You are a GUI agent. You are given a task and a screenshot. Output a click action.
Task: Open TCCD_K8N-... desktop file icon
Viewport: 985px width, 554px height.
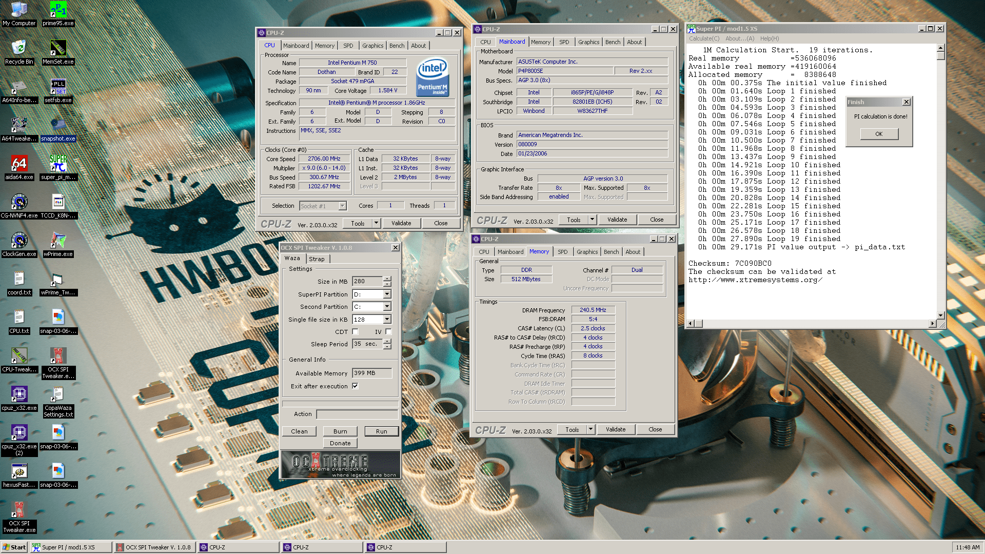point(58,206)
